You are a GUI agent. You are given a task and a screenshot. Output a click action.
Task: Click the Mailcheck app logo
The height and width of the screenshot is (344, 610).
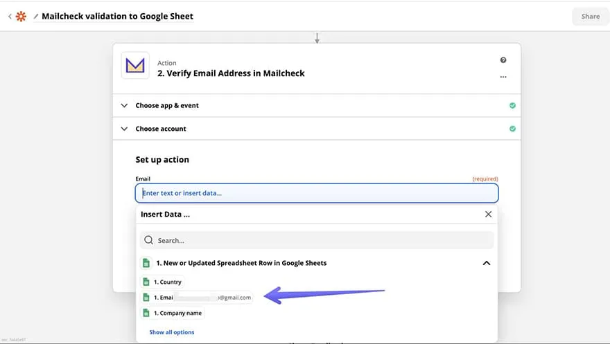coord(135,66)
